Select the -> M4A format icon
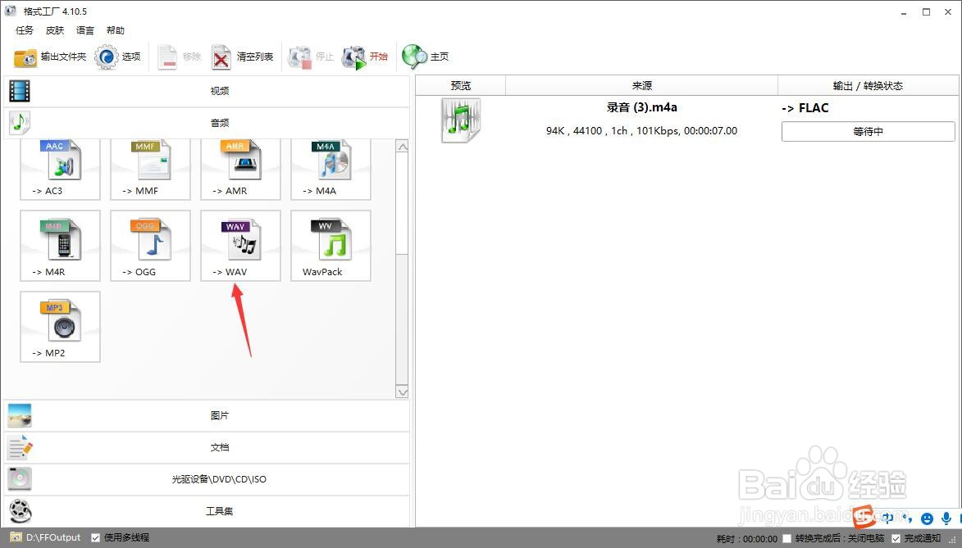 click(x=331, y=169)
